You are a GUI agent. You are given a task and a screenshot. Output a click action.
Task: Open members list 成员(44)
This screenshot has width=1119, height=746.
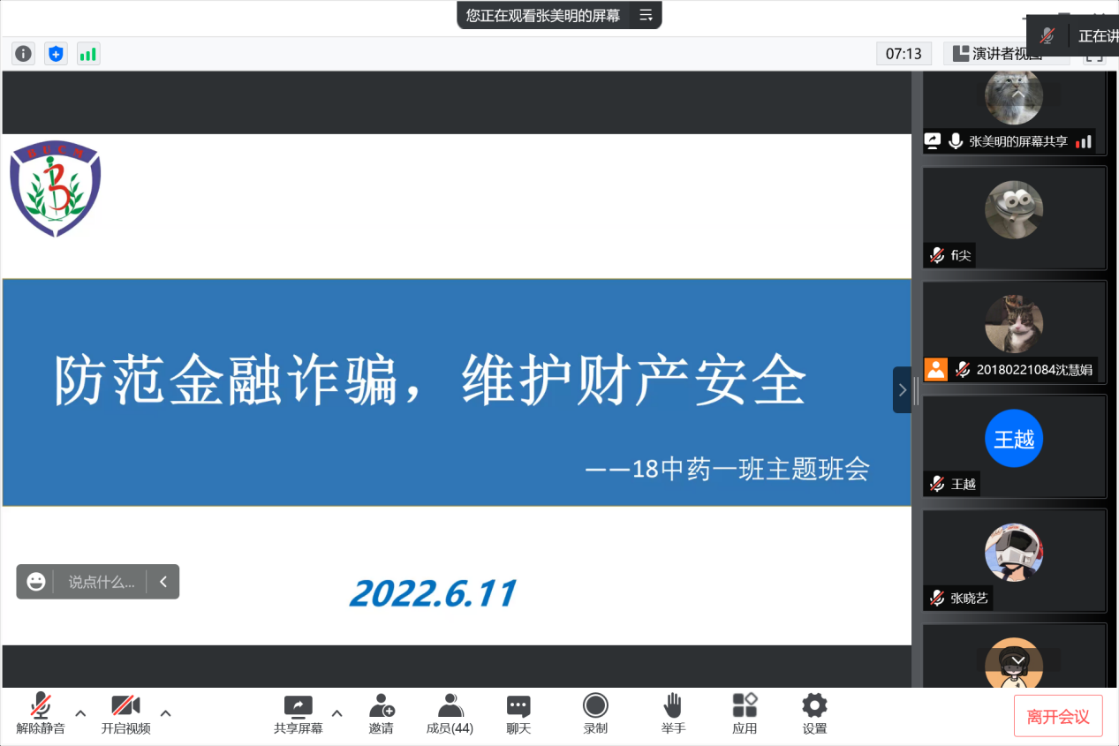click(x=450, y=713)
